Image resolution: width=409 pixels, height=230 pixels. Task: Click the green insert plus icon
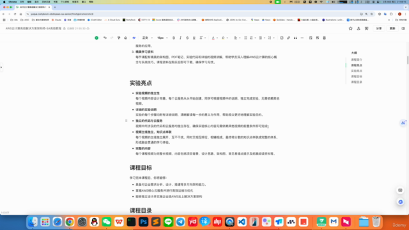(96, 38)
